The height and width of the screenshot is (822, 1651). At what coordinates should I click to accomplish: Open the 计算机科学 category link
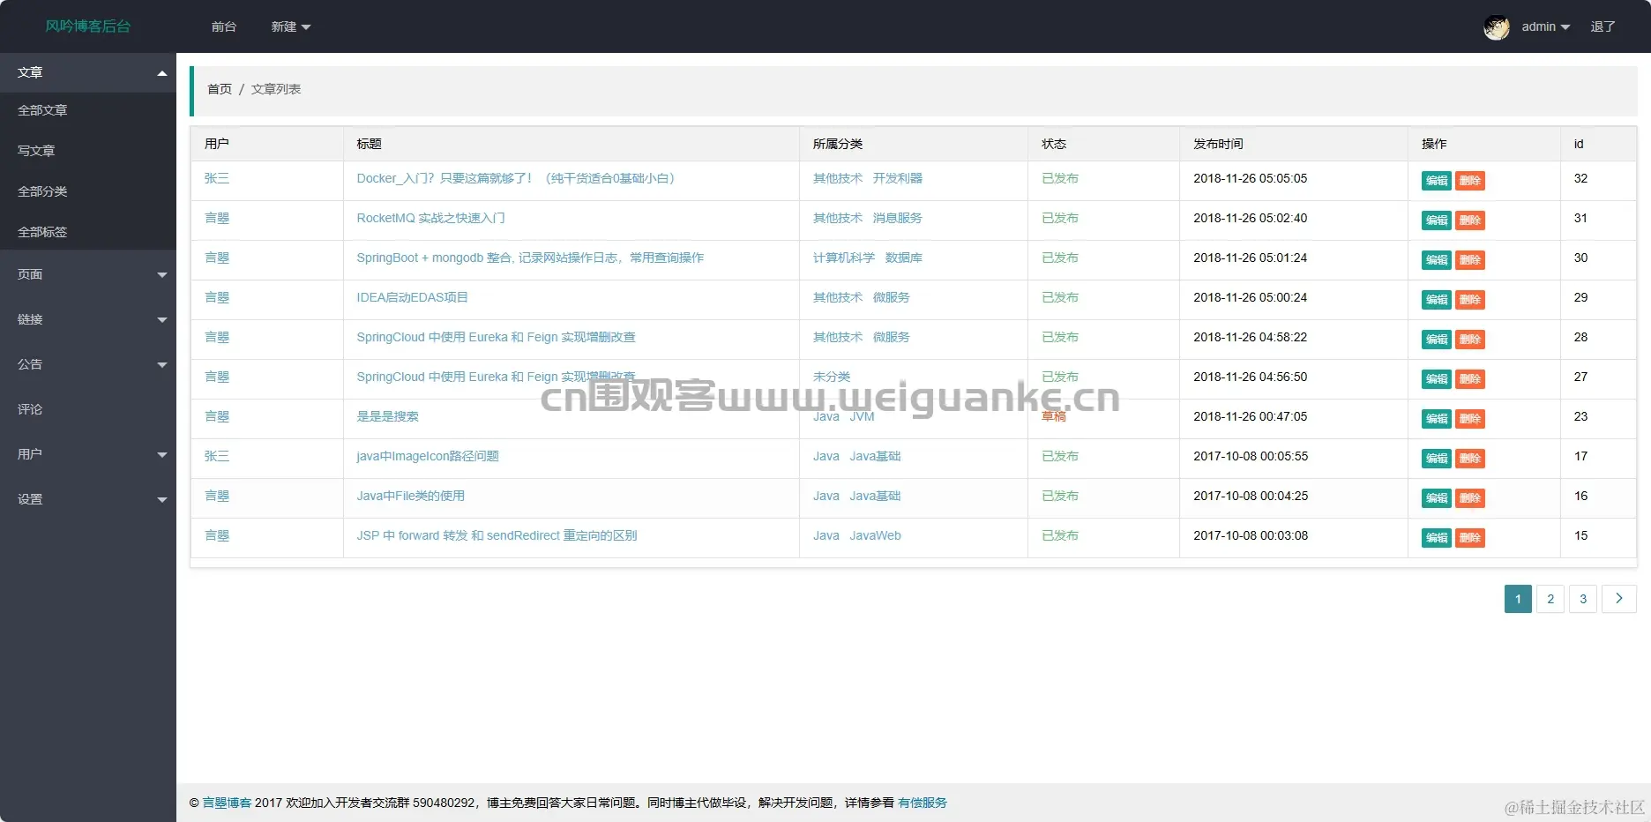844,258
